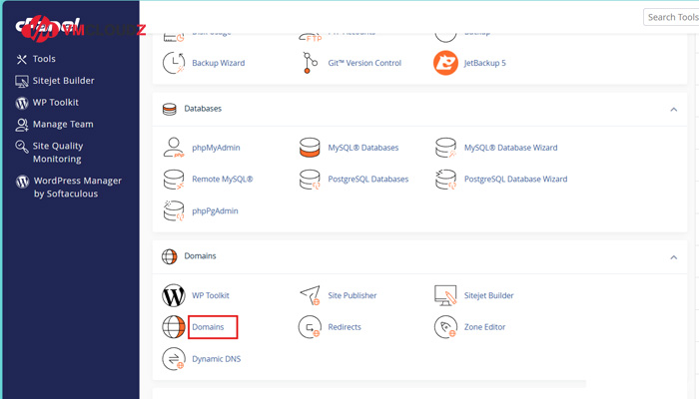Click the Dynamic DNS icon

coord(174,359)
